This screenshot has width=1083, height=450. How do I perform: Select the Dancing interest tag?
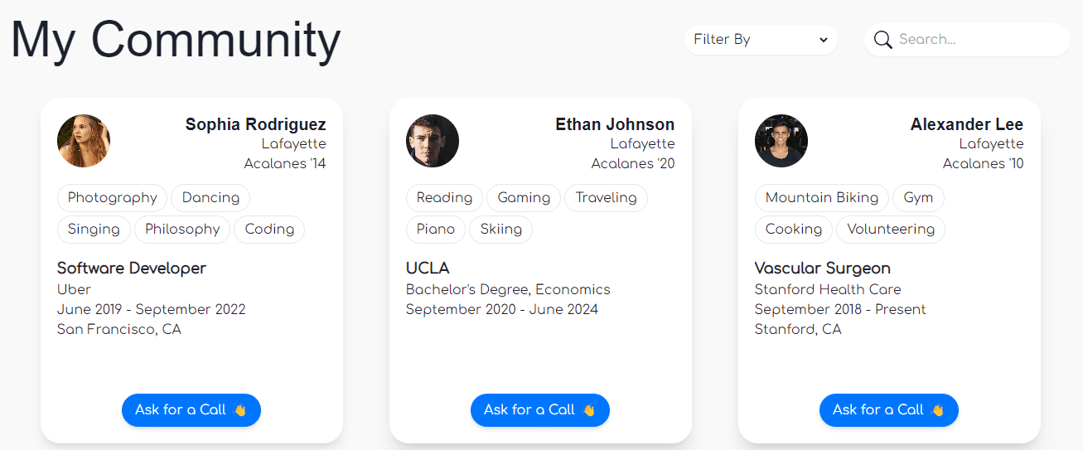pyautogui.click(x=210, y=198)
